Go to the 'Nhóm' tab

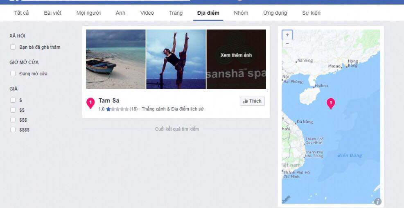click(x=241, y=13)
